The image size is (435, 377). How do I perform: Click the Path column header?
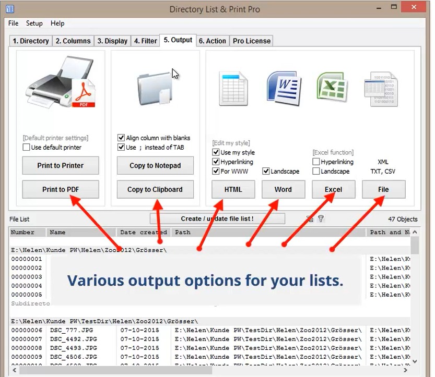pos(269,232)
